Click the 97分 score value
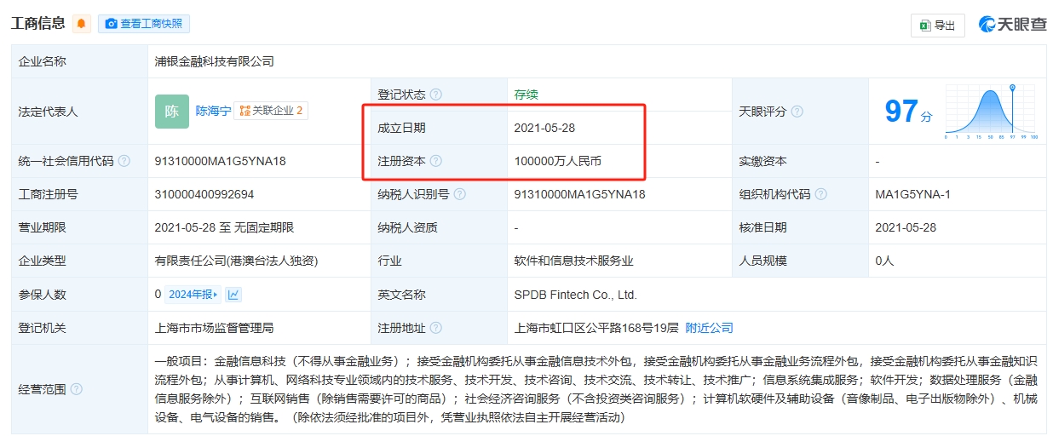Screen dimensions: 1053x436 (908, 112)
